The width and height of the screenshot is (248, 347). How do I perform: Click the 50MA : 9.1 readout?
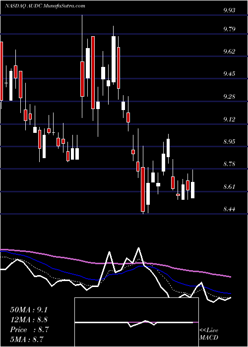pos(29,310)
